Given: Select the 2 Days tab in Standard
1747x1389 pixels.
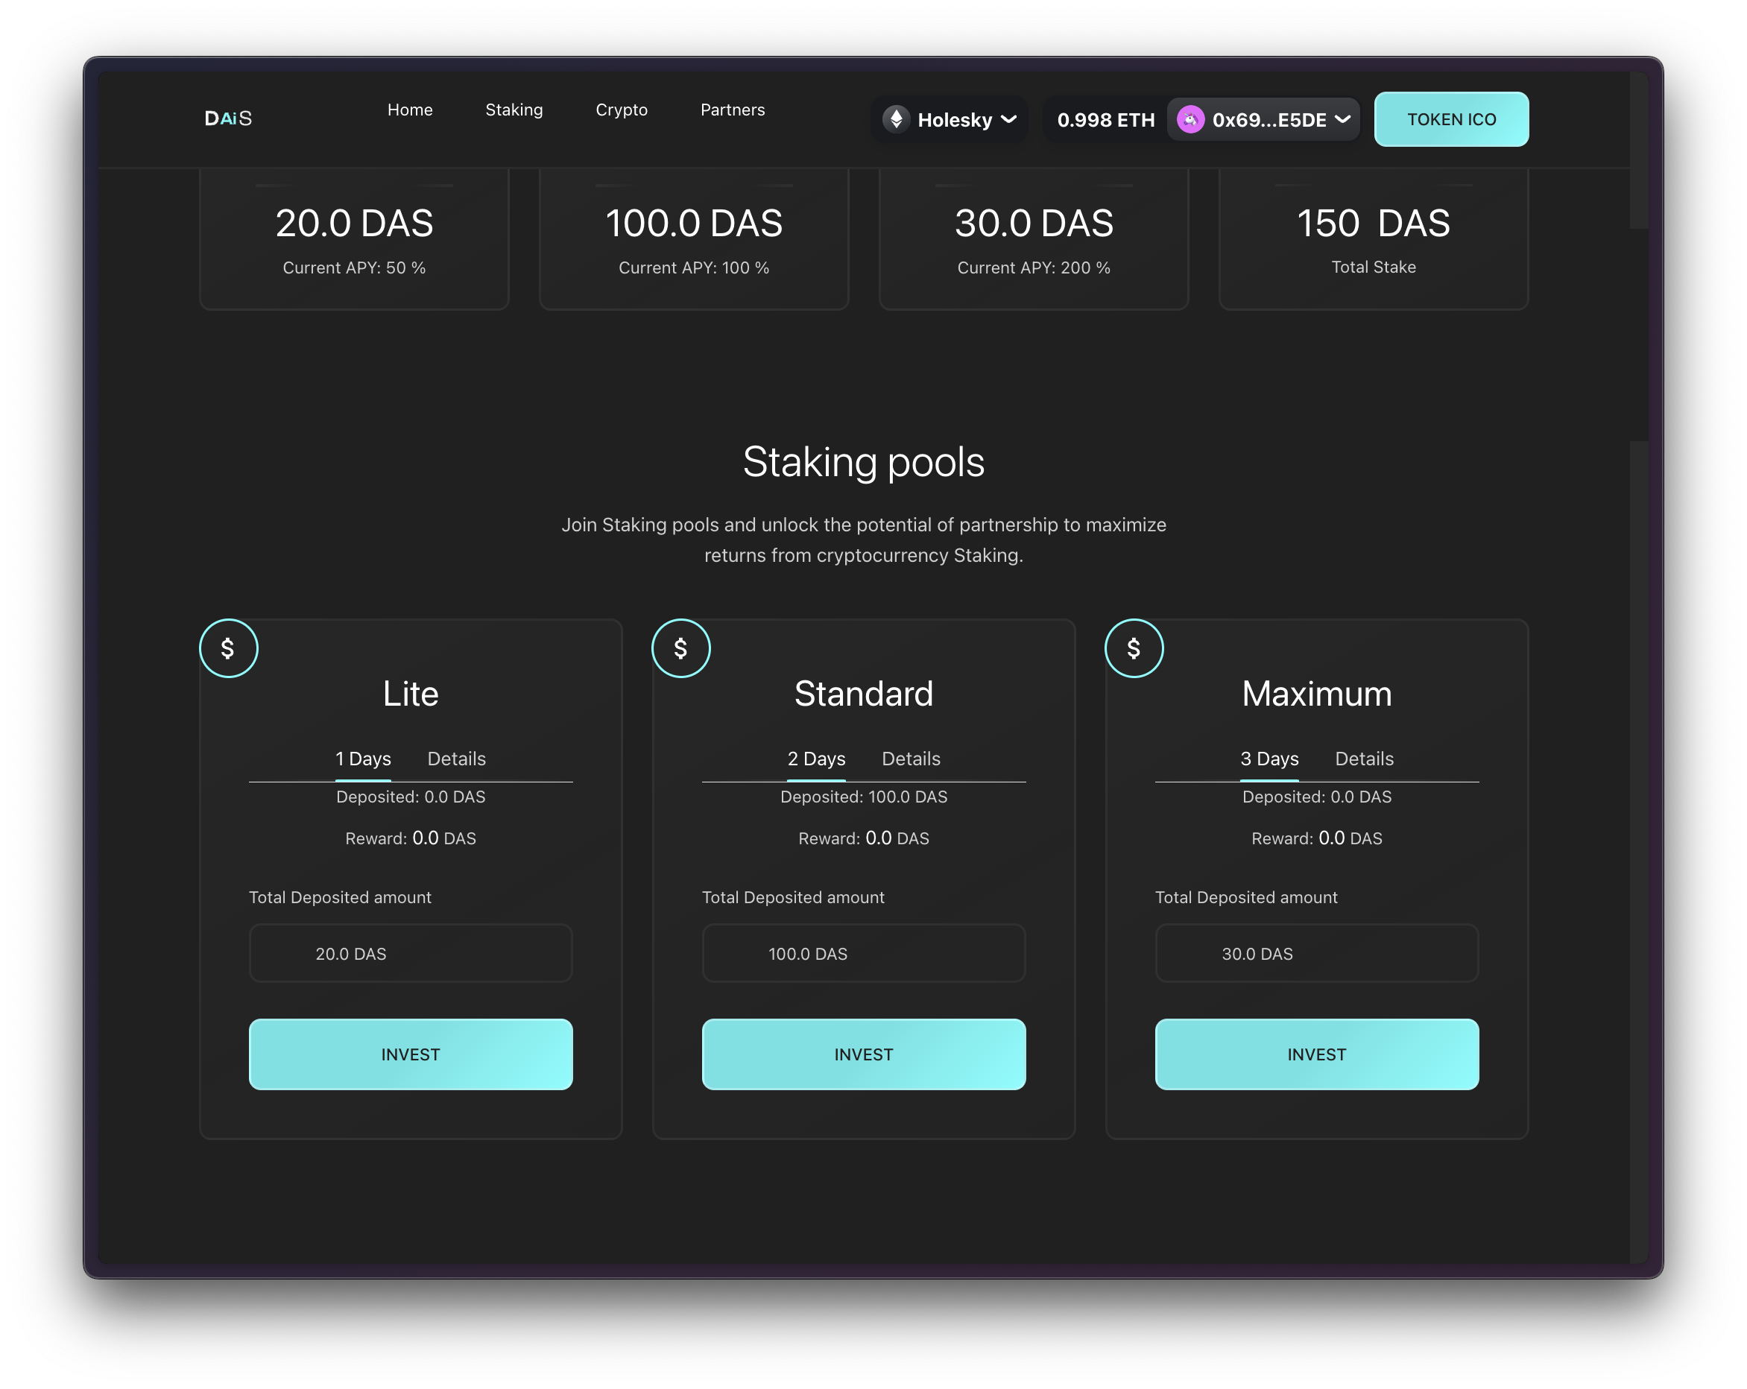Looking at the screenshot, I should pyautogui.click(x=816, y=759).
